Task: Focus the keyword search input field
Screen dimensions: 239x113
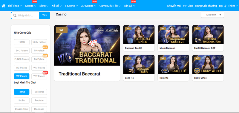Action: tap(25, 15)
